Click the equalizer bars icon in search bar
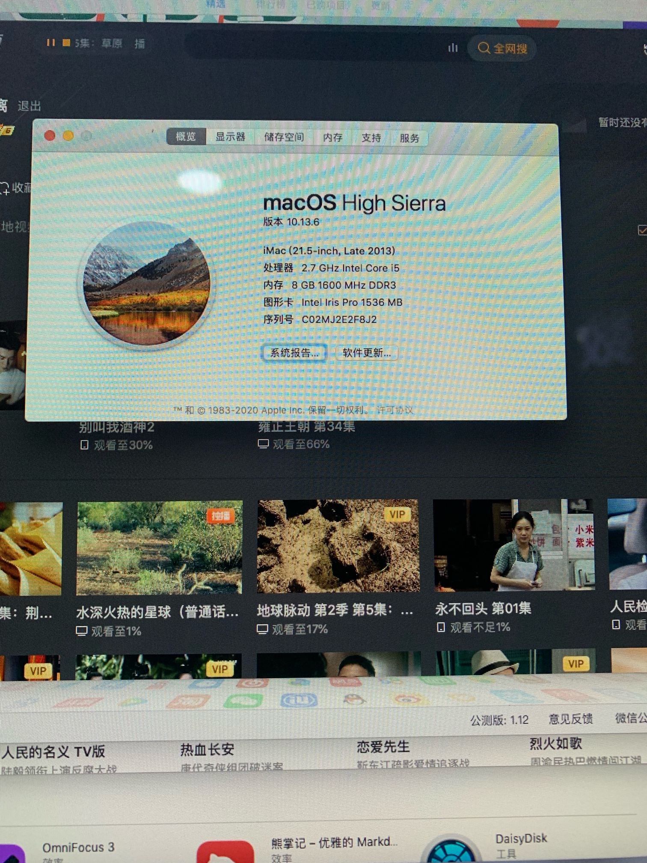Viewport: 647px width, 863px height. click(453, 48)
